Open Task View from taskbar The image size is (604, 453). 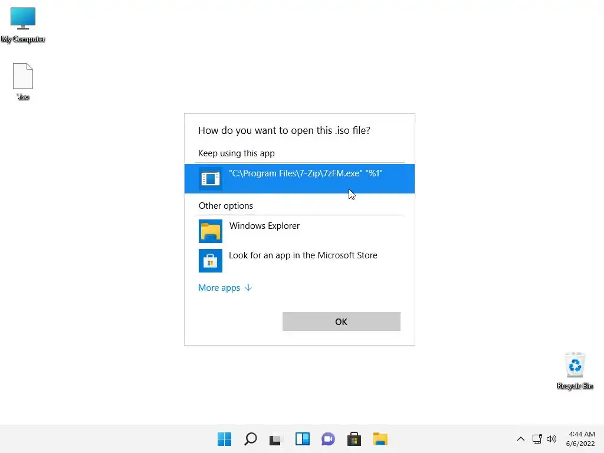point(276,439)
